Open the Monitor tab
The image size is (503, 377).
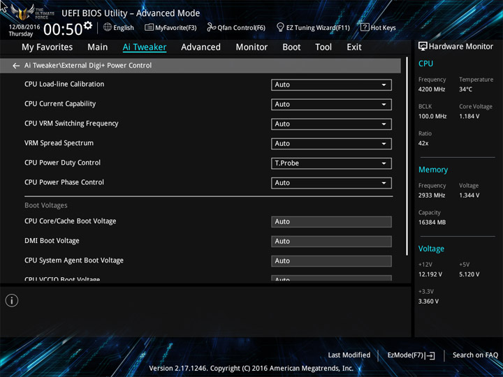point(251,47)
